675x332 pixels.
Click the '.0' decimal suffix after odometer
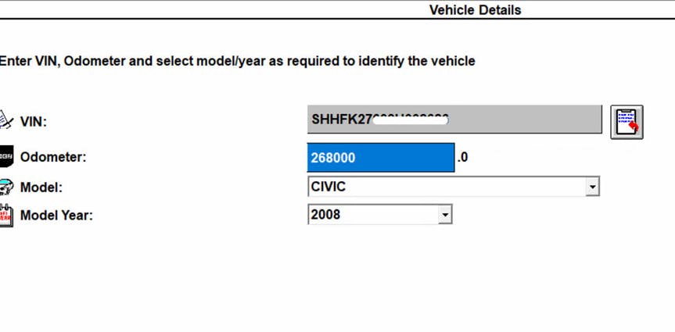point(462,157)
